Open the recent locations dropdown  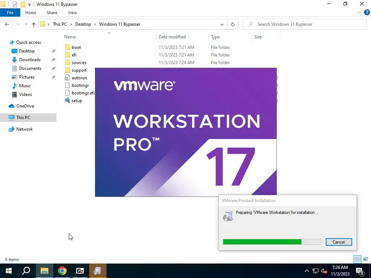(x=26, y=24)
